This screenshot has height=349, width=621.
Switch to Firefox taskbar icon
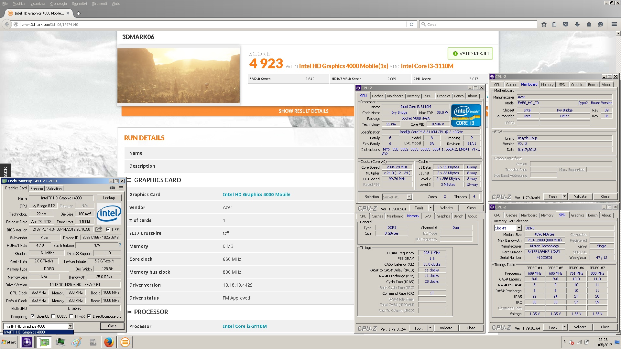[109, 342]
